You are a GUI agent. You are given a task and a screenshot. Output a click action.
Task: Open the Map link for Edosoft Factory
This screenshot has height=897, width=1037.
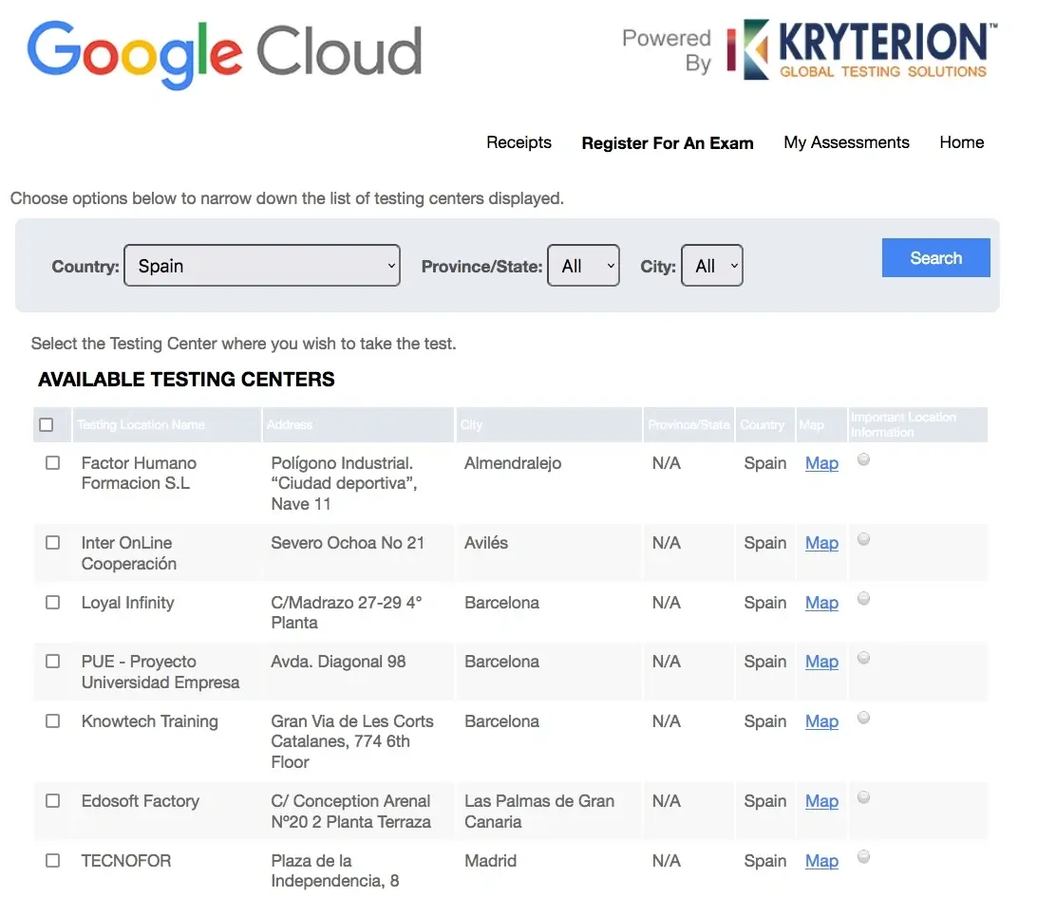(820, 801)
